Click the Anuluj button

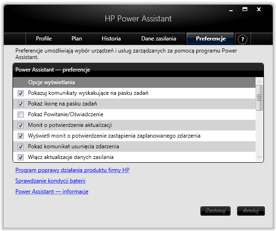pyautogui.click(x=251, y=211)
